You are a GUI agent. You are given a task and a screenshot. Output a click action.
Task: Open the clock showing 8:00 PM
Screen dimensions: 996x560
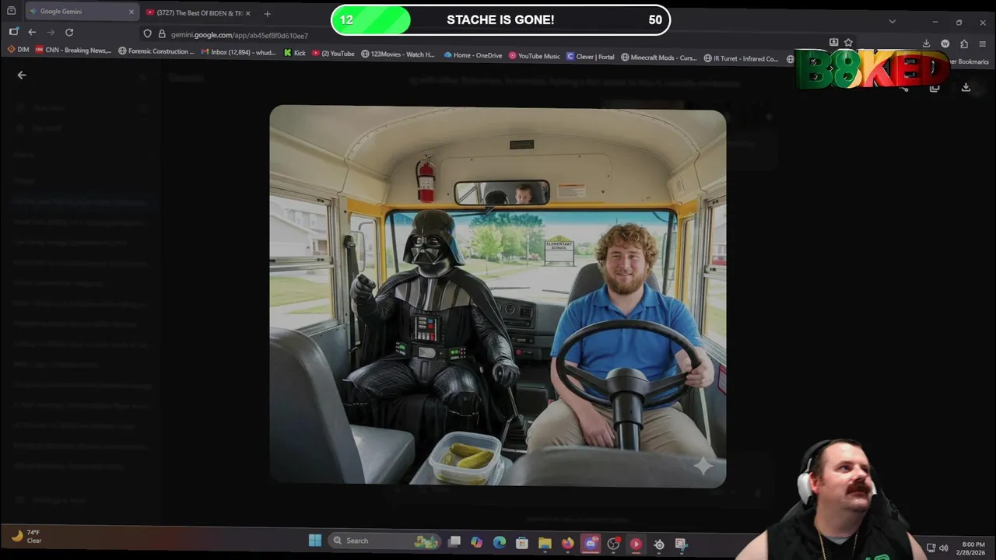tap(973, 548)
